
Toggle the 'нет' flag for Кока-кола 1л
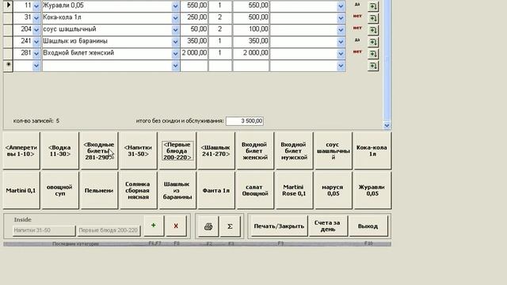coord(357,16)
